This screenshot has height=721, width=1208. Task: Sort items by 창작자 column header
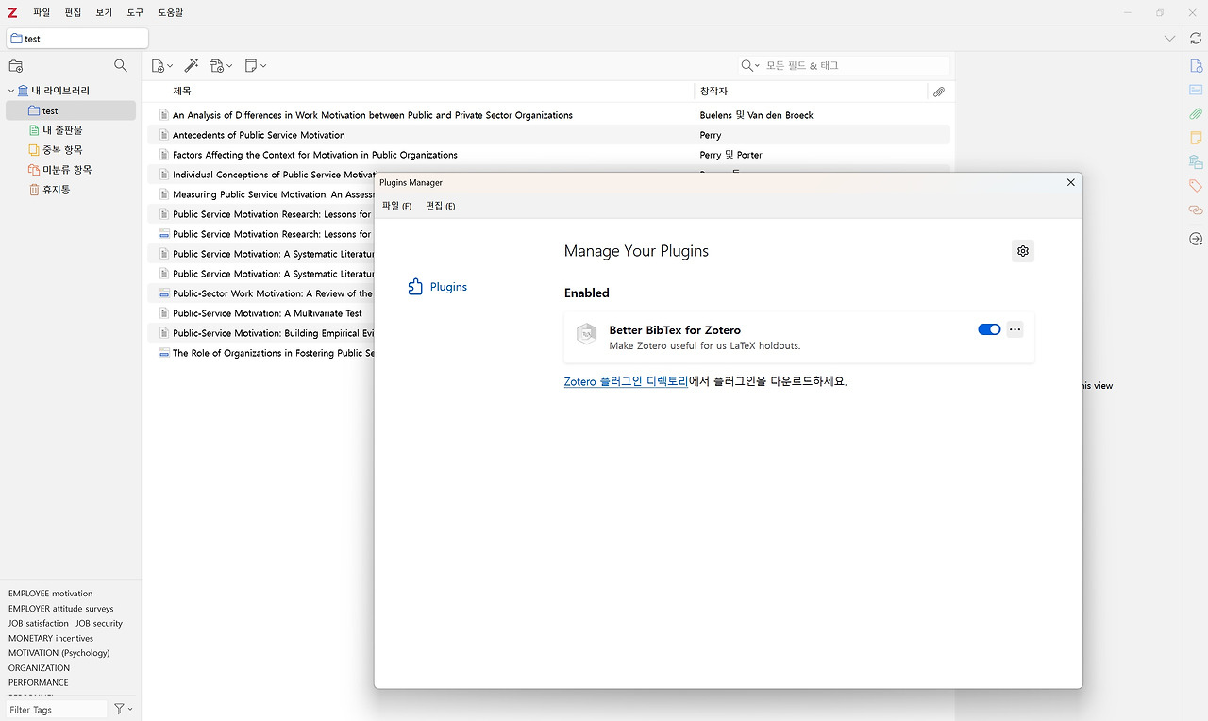click(x=714, y=92)
